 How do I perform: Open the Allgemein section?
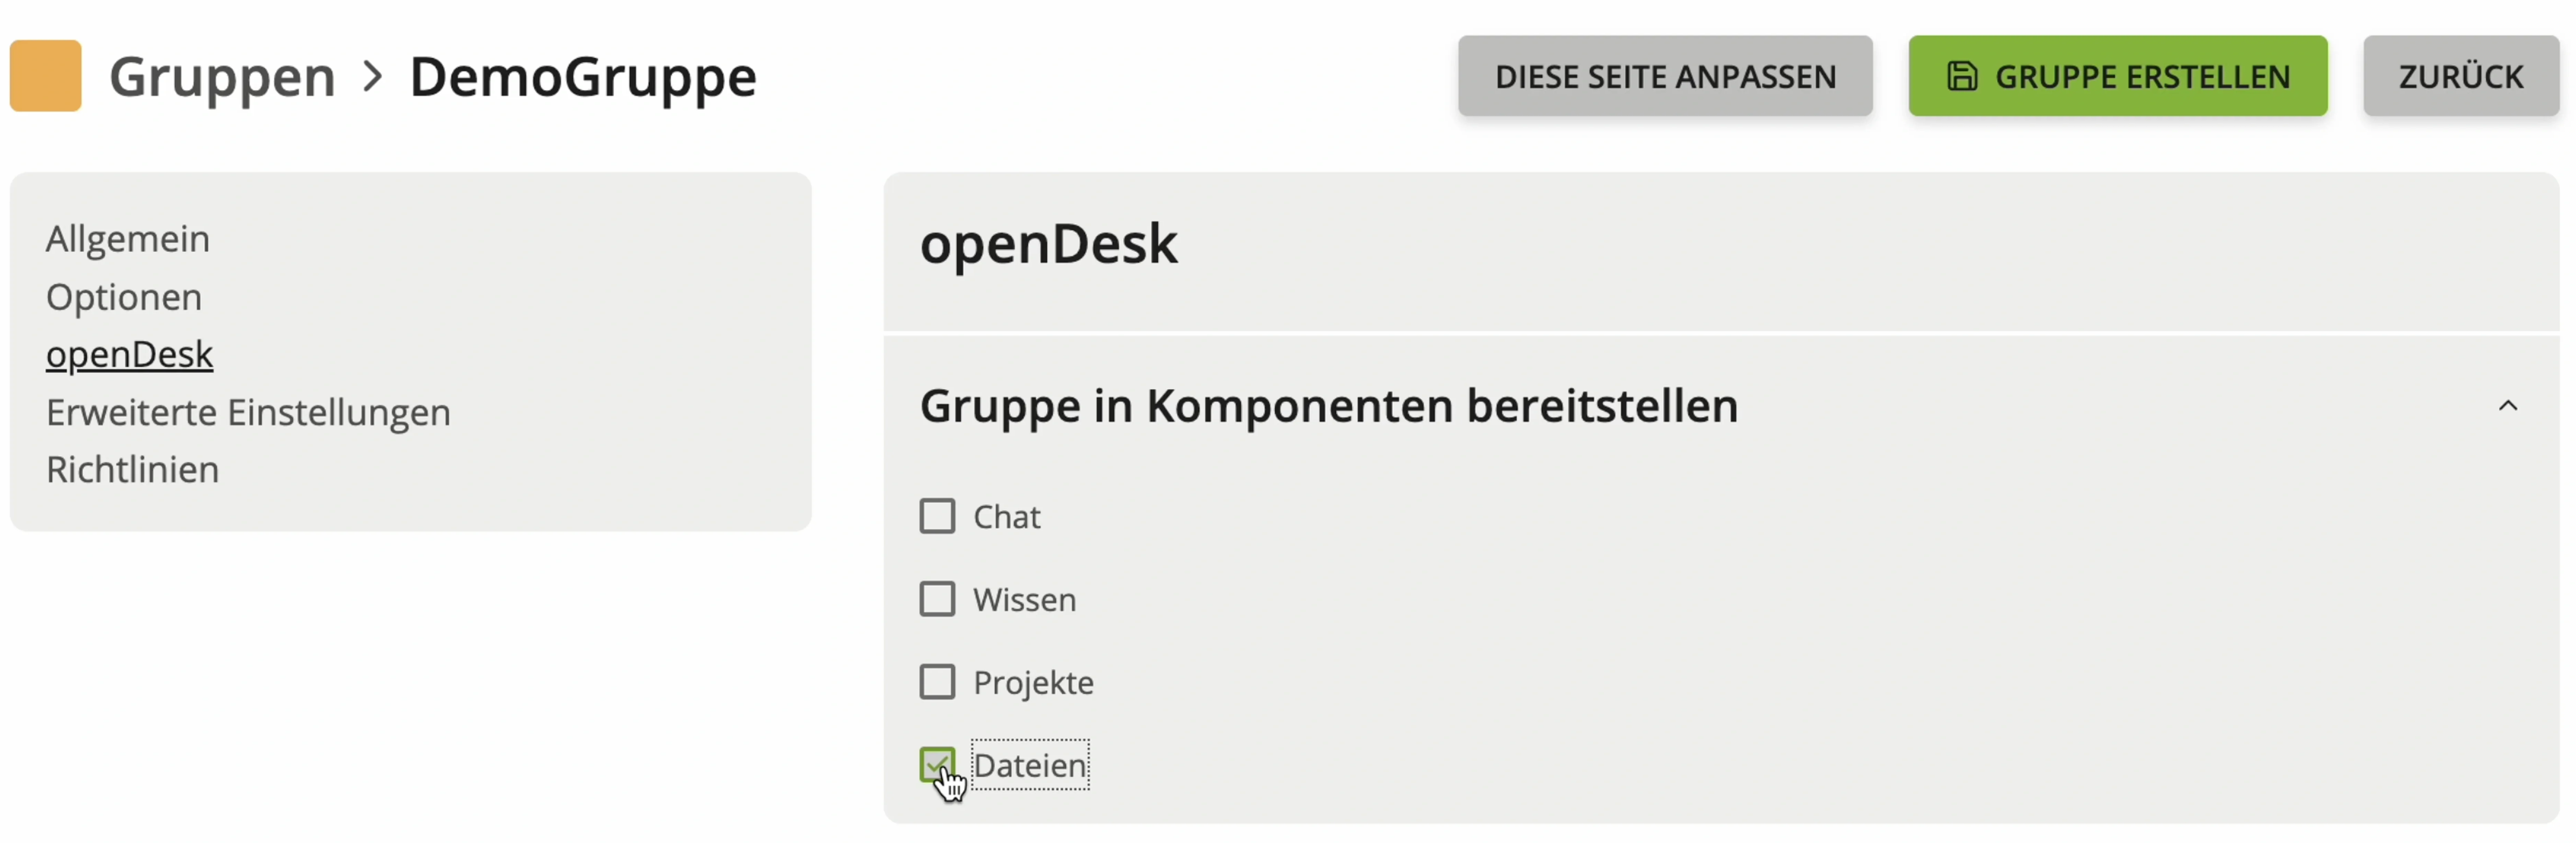click(x=128, y=239)
